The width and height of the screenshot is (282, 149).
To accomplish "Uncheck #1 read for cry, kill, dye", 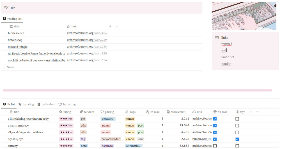I will click(215, 139).
